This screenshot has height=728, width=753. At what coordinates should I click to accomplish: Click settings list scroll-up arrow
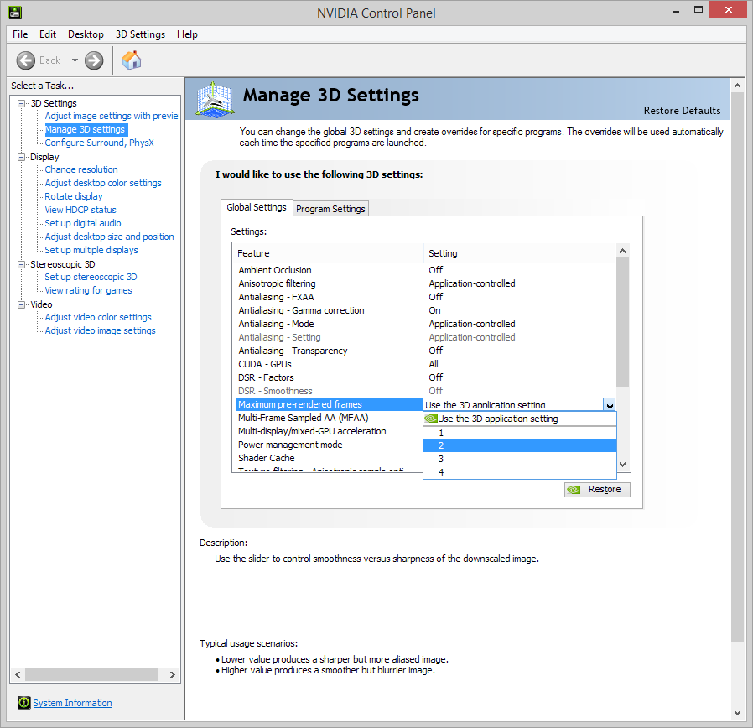(623, 251)
